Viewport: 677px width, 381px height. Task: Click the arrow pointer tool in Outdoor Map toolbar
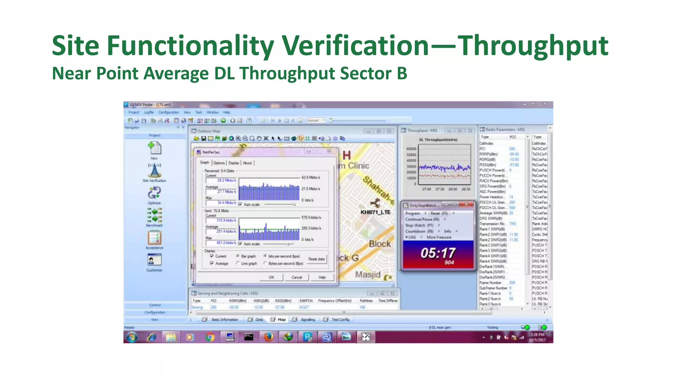[x=273, y=139]
